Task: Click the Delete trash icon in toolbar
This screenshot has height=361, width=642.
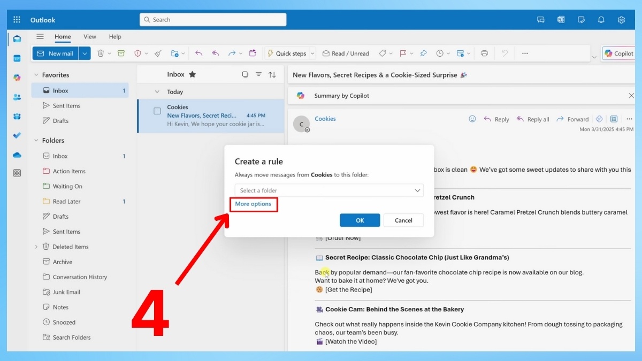Action: pos(101,53)
